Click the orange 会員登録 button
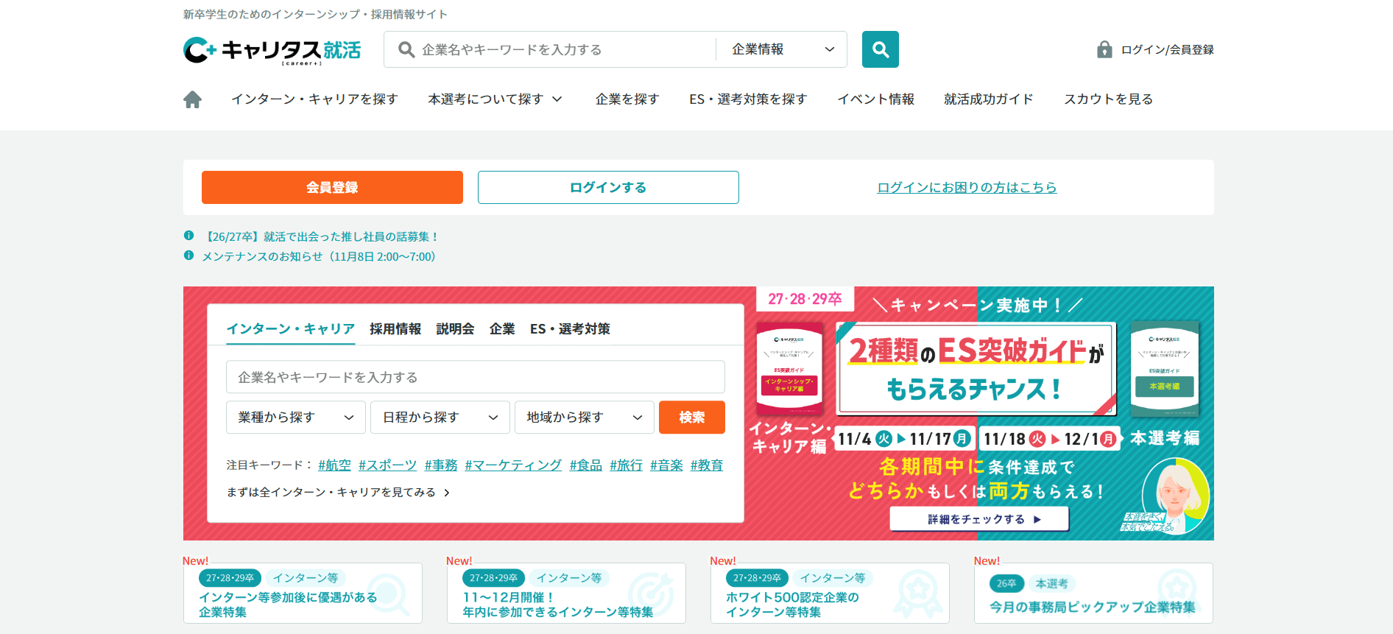 click(332, 187)
